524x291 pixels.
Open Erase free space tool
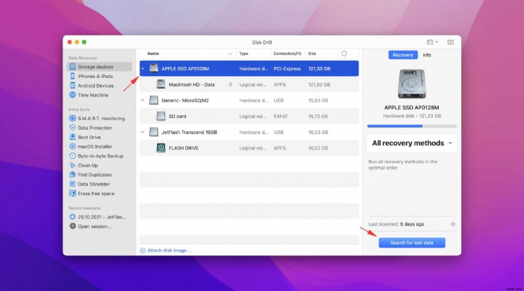[x=96, y=193]
